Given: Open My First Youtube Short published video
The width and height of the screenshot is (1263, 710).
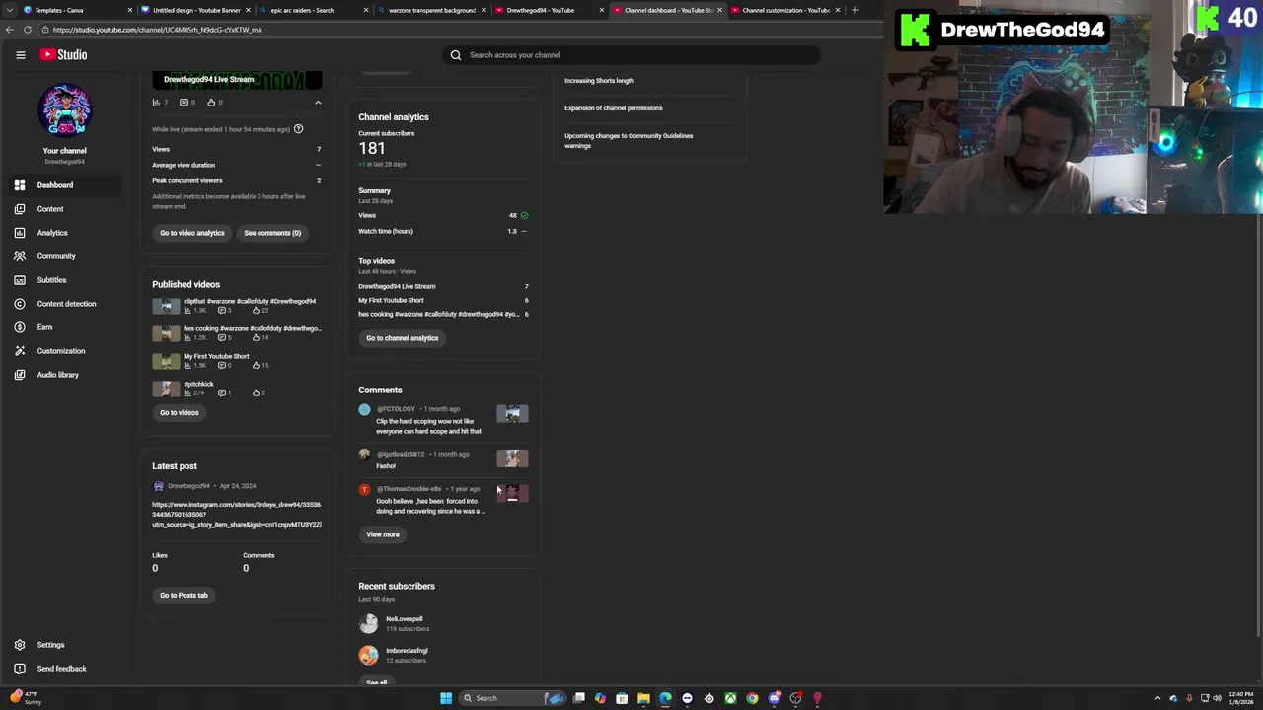Looking at the screenshot, I should 216,356.
